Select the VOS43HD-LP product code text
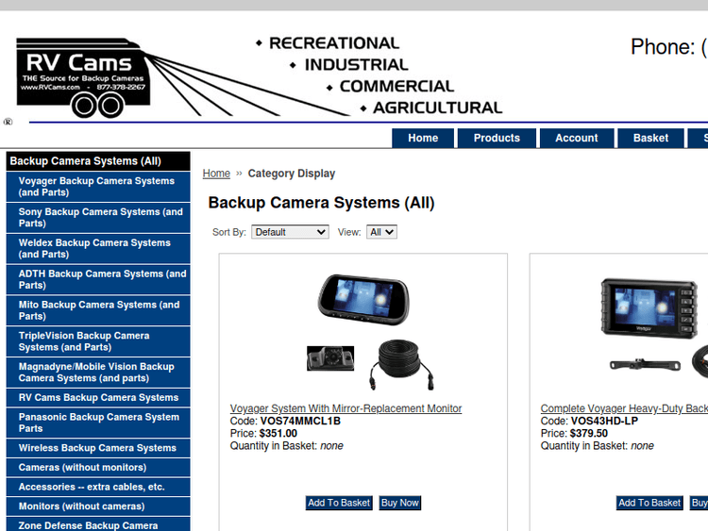Screen dimensions: 708x531 point(604,421)
